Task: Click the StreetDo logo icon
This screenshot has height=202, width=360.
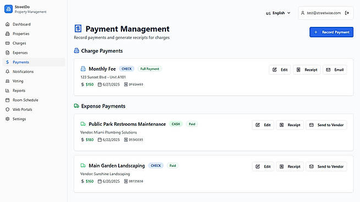Action: [8, 9]
